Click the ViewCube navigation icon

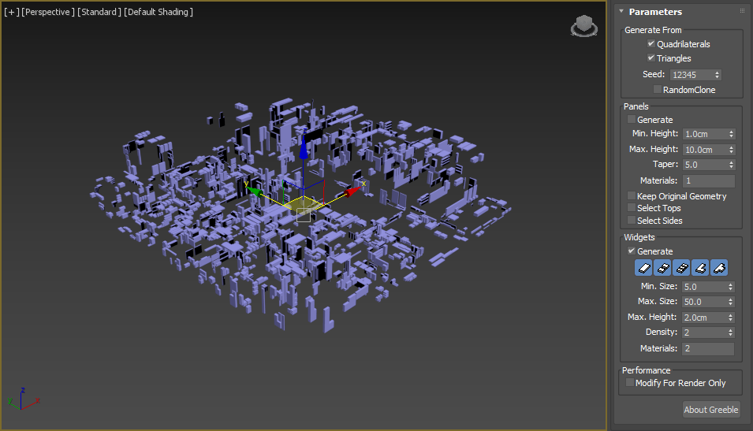[584, 26]
